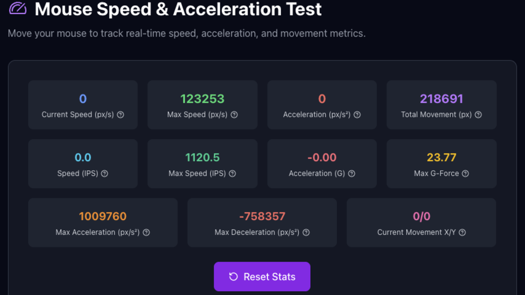The height and width of the screenshot is (295, 525).
Task: Click the Max G-Force value 23.77
Action: 441,158
